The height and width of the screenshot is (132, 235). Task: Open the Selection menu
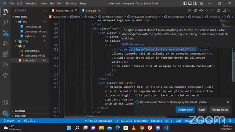point(31,3)
